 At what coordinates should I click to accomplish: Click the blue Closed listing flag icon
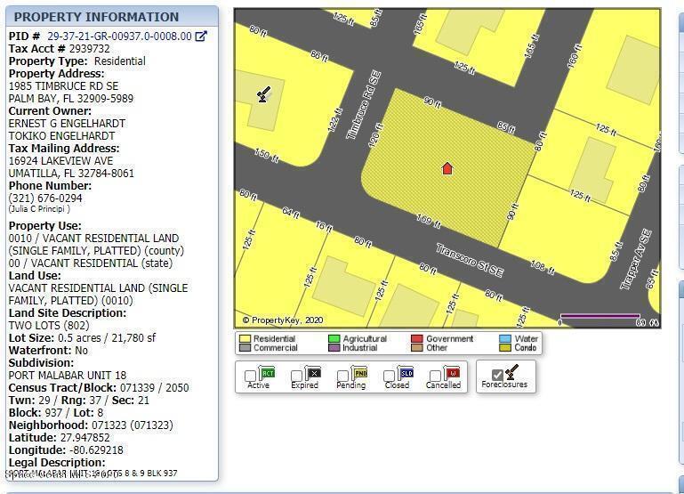point(406,373)
